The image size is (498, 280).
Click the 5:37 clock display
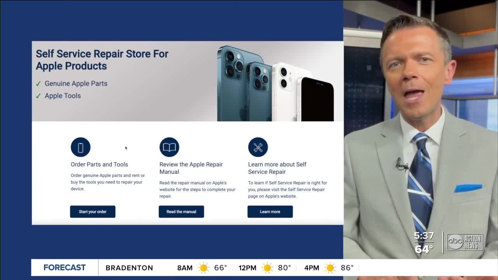(424, 236)
